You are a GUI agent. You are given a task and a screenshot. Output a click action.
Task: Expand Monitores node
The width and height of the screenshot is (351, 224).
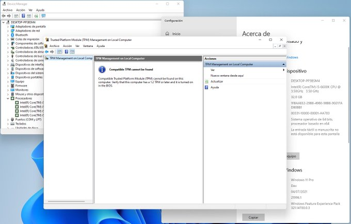click(8, 90)
